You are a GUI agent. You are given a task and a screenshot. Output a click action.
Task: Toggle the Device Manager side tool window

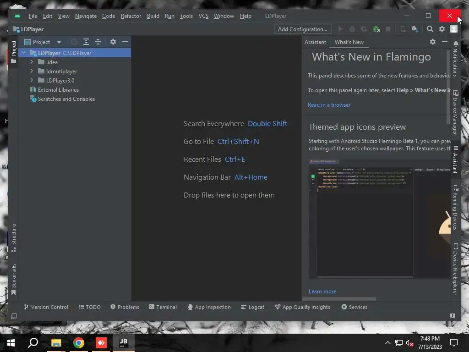(x=455, y=112)
